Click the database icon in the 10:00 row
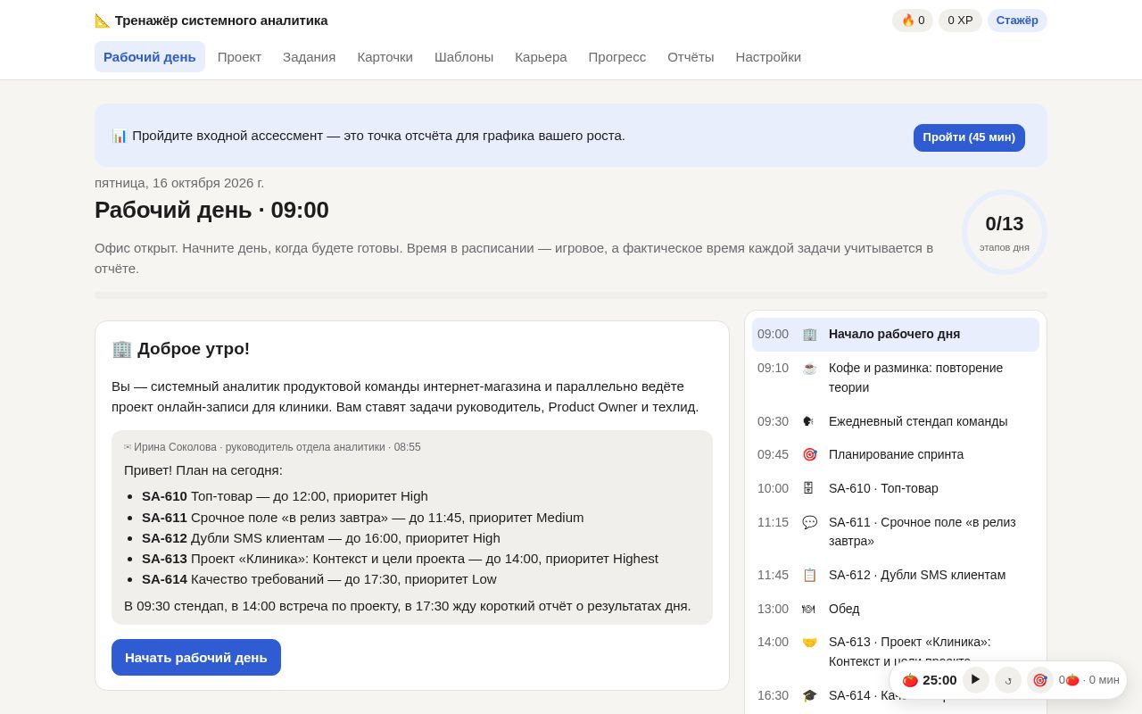Screen dimensions: 1142x714 click(x=809, y=488)
